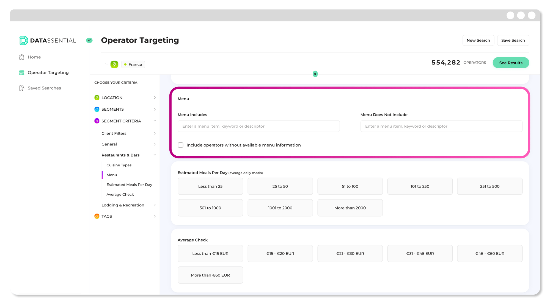Select Average Check in criteria list
Image resolution: width=550 pixels, height=308 pixels.
[120, 195]
